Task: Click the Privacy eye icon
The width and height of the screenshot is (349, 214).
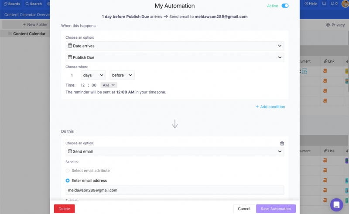Action: click(x=328, y=25)
